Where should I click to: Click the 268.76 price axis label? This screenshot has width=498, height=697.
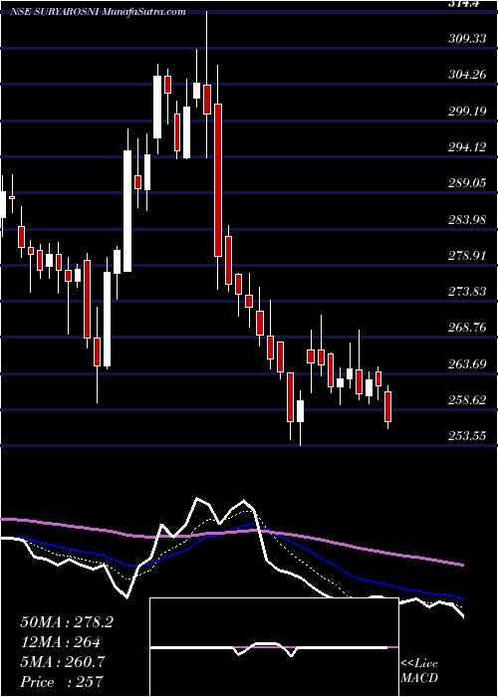(x=466, y=328)
